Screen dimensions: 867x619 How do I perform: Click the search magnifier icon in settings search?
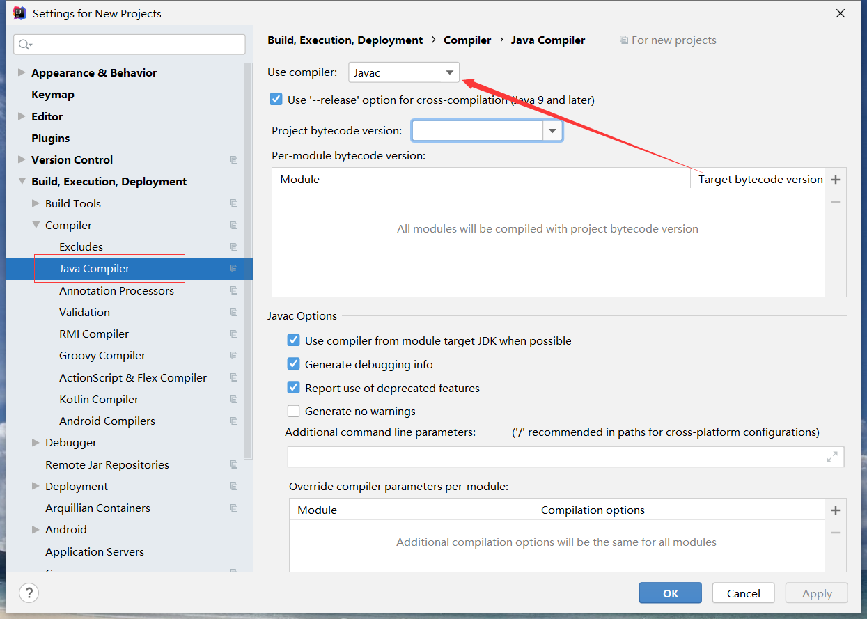point(25,45)
